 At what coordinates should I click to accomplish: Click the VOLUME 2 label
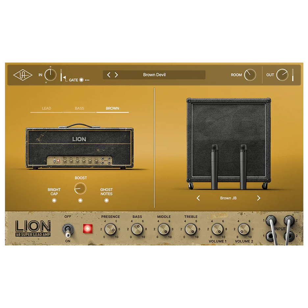(244, 241)
